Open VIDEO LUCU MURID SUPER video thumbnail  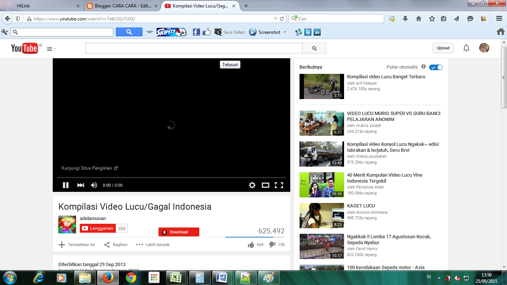(x=322, y=123)
